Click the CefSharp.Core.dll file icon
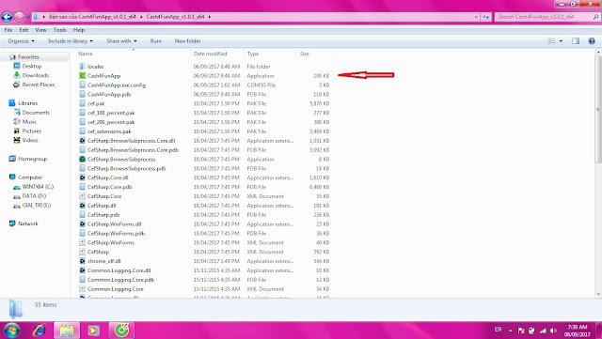The width and height of the screenshot is (602, 339). coord(82,177)
